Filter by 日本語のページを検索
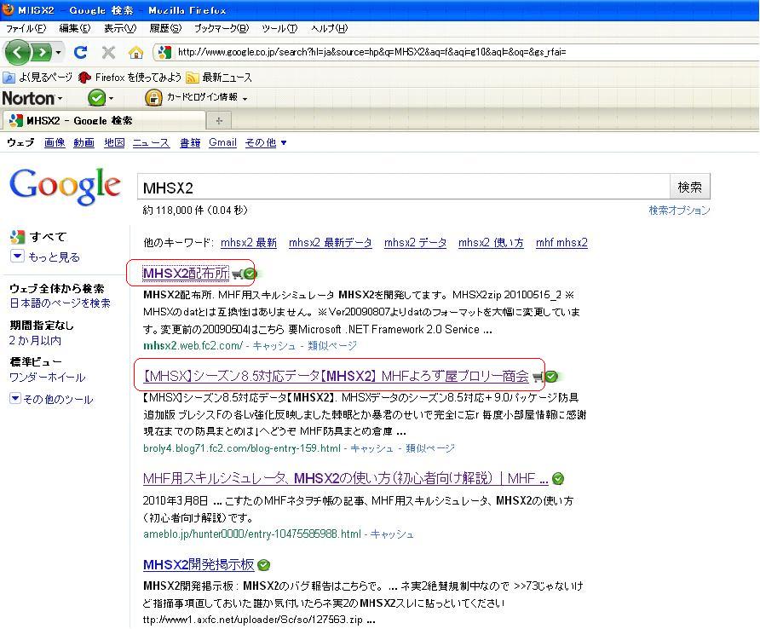 [60, 303]
